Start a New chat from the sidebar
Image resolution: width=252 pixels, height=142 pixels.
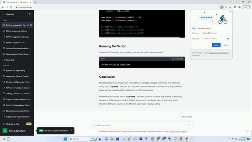coord(14,14)
